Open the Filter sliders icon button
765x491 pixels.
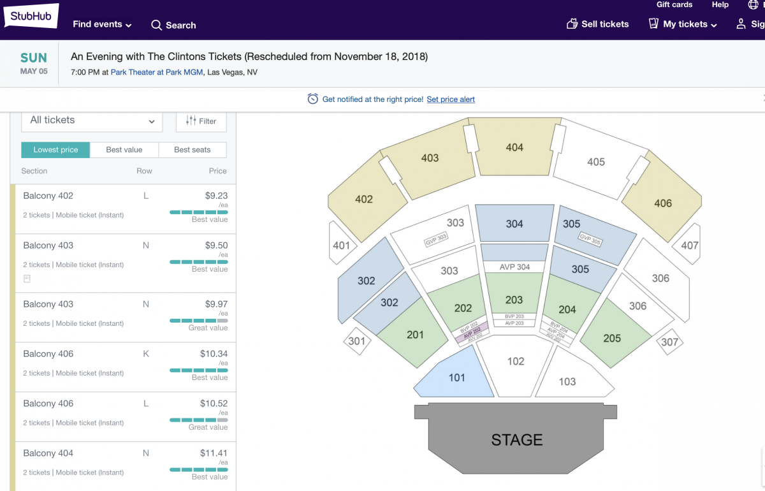point(201,121)
